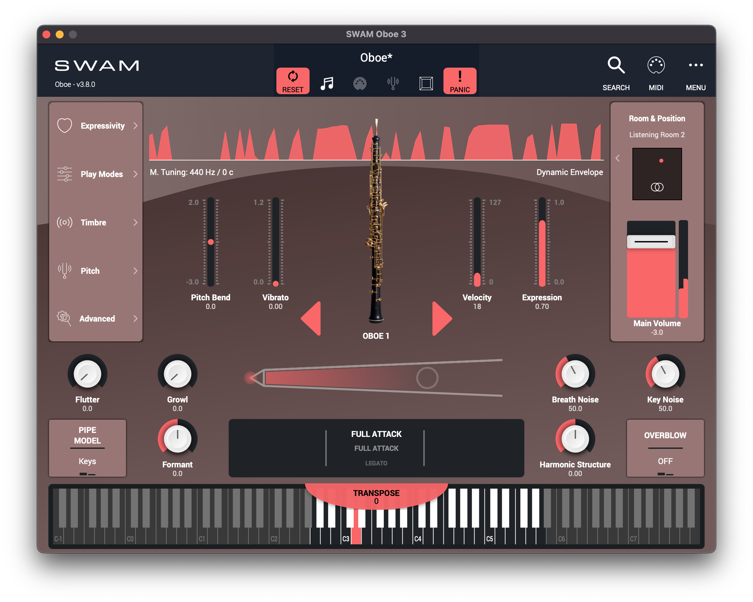The width and height of the screenshot is (753, 602).
Task: Open the music notes page icon
Action: click(x=327, y=83)
